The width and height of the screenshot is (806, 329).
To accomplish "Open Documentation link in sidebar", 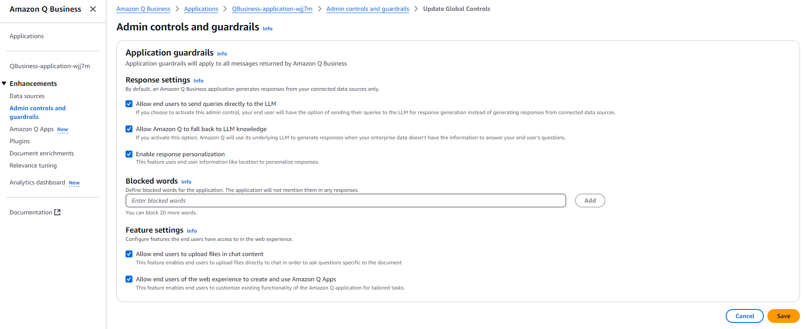I will pos(31,212).
